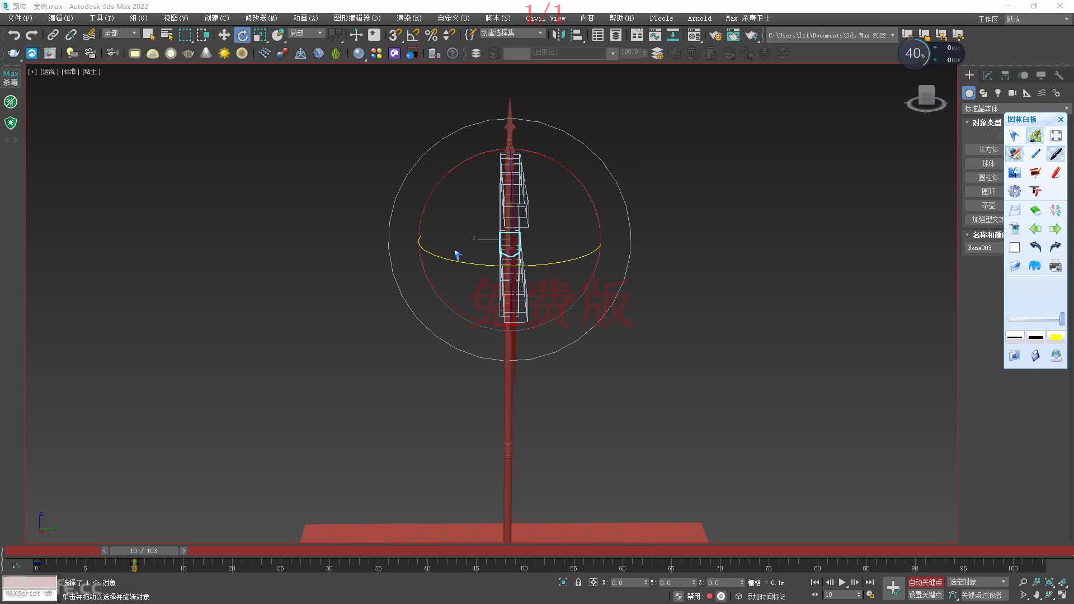Image resolution: width=1074 pixels, height=604 pixels.
Task: Activate the Select and Rotate tool
Action: click(242, 35)
